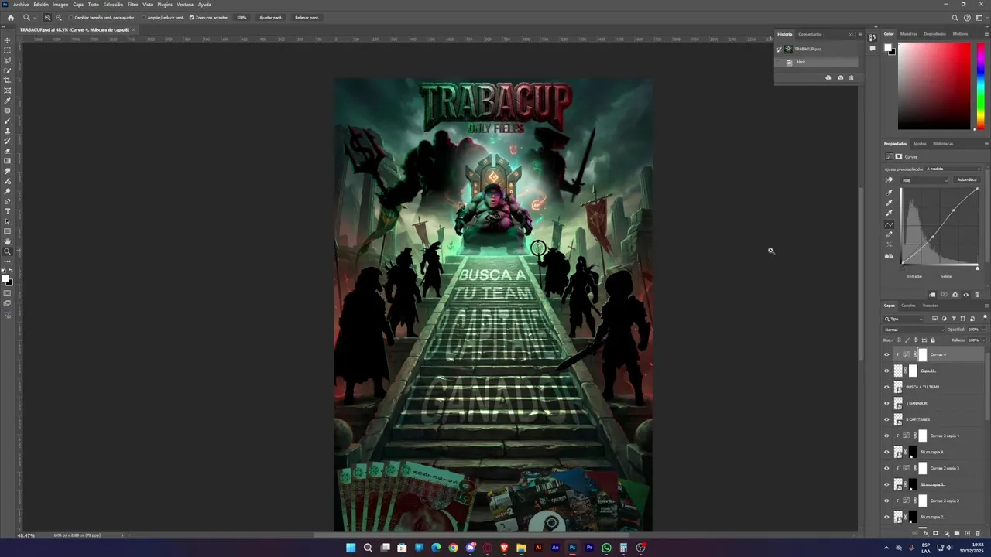Delete current state in History panel
The width and height of the screenshot is (991, 557).
852,77
